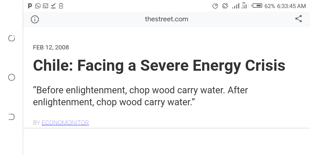Tap the battery indicator icon

tap(257, 5)
